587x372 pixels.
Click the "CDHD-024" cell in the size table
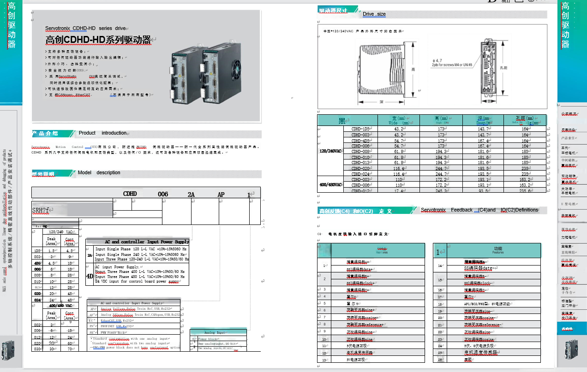361,174
